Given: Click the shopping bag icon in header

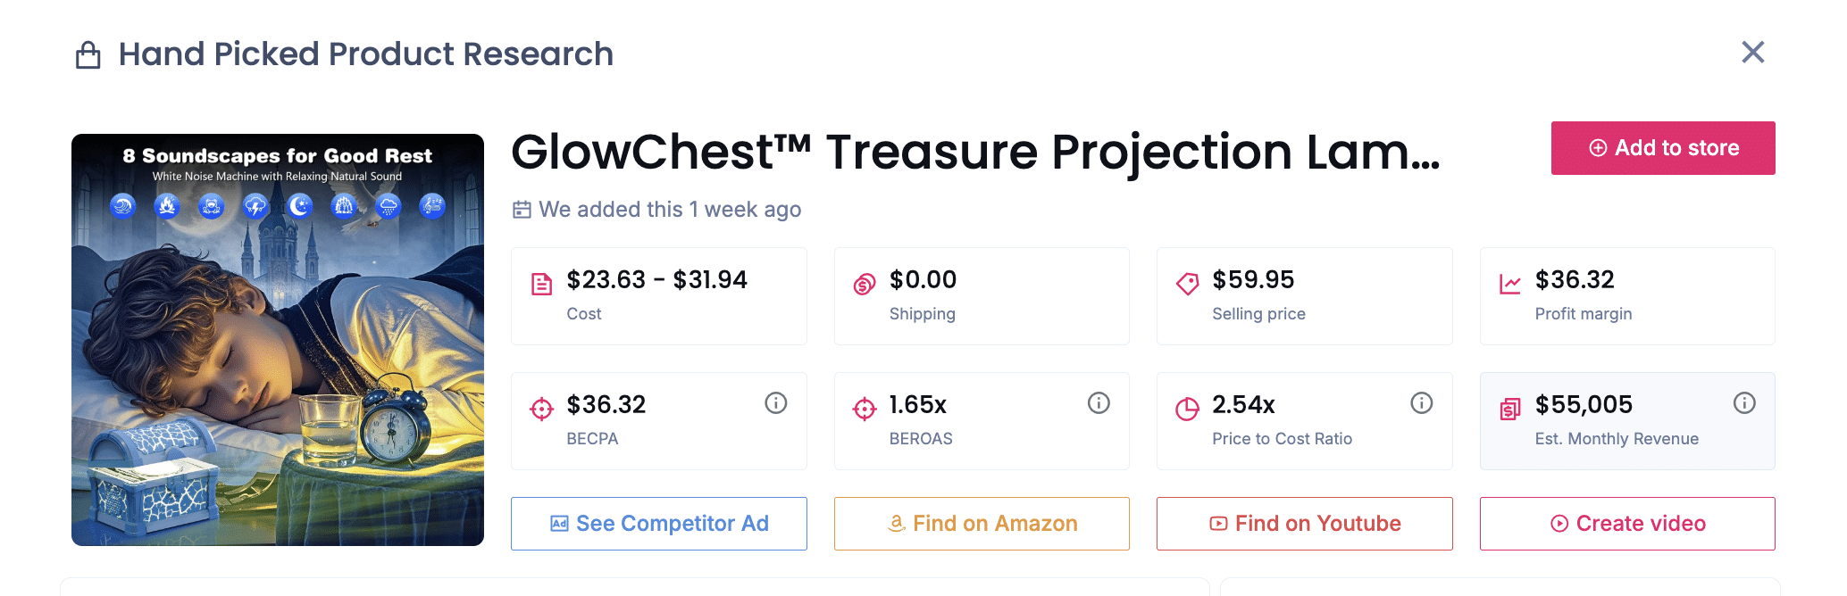Looking at the screenshot, I should (88, 55).
